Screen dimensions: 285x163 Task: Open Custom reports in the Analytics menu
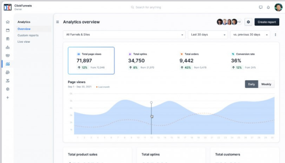28,35
